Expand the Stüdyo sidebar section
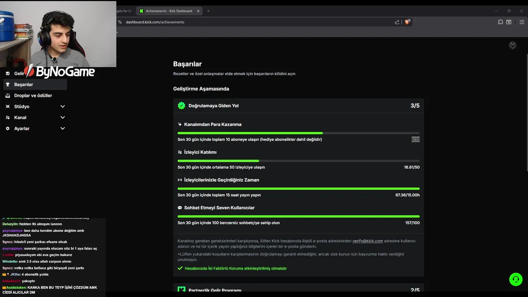The height and width of the screenshot is (297, 528). (62, 106)
